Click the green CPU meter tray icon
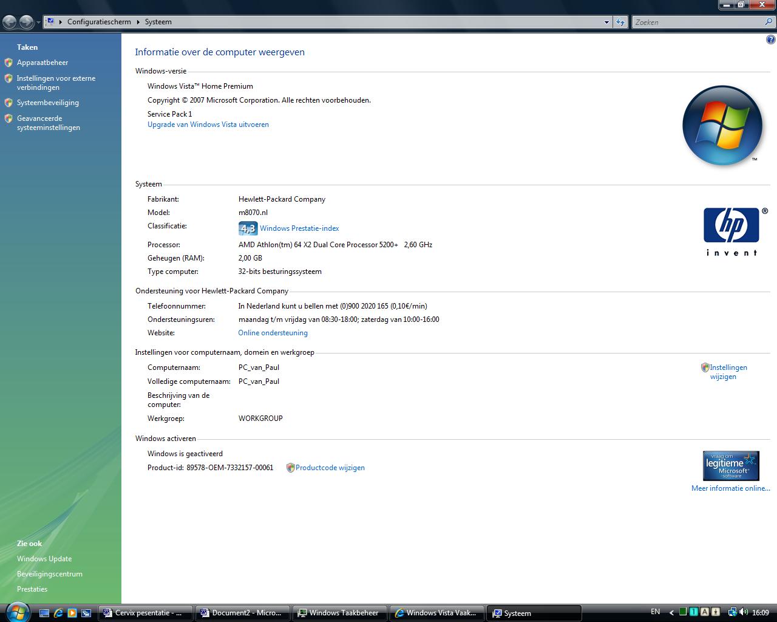The width and height of the screenshot is (777, 622). tap(683, 612)
